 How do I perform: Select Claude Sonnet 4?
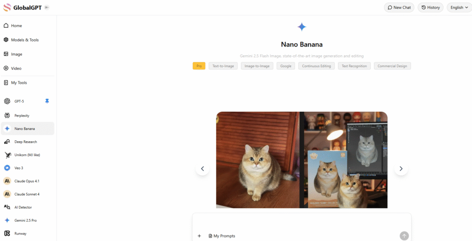28,194
